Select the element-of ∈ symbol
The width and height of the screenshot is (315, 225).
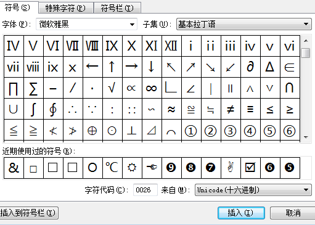[290, 67]
